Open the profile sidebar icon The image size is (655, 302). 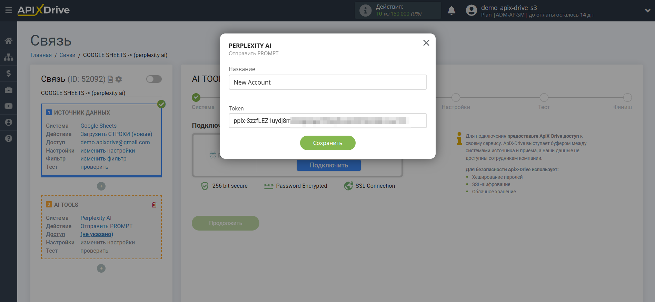click(9, 122)
